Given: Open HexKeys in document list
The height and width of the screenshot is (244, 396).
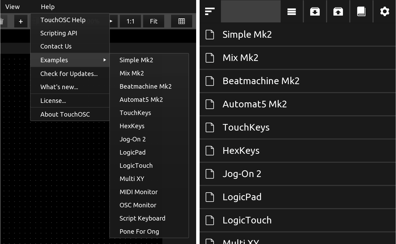Looking at the screenshot, I should 298,151.
